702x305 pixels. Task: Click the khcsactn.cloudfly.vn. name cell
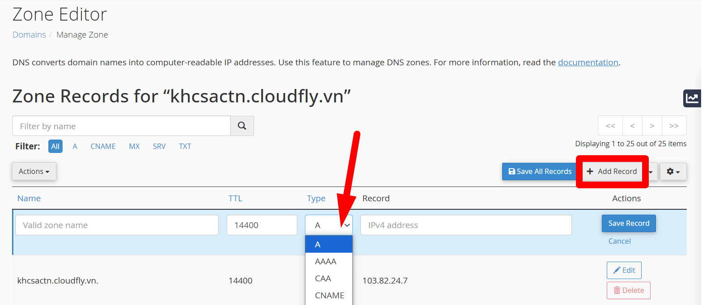point(58,280)
